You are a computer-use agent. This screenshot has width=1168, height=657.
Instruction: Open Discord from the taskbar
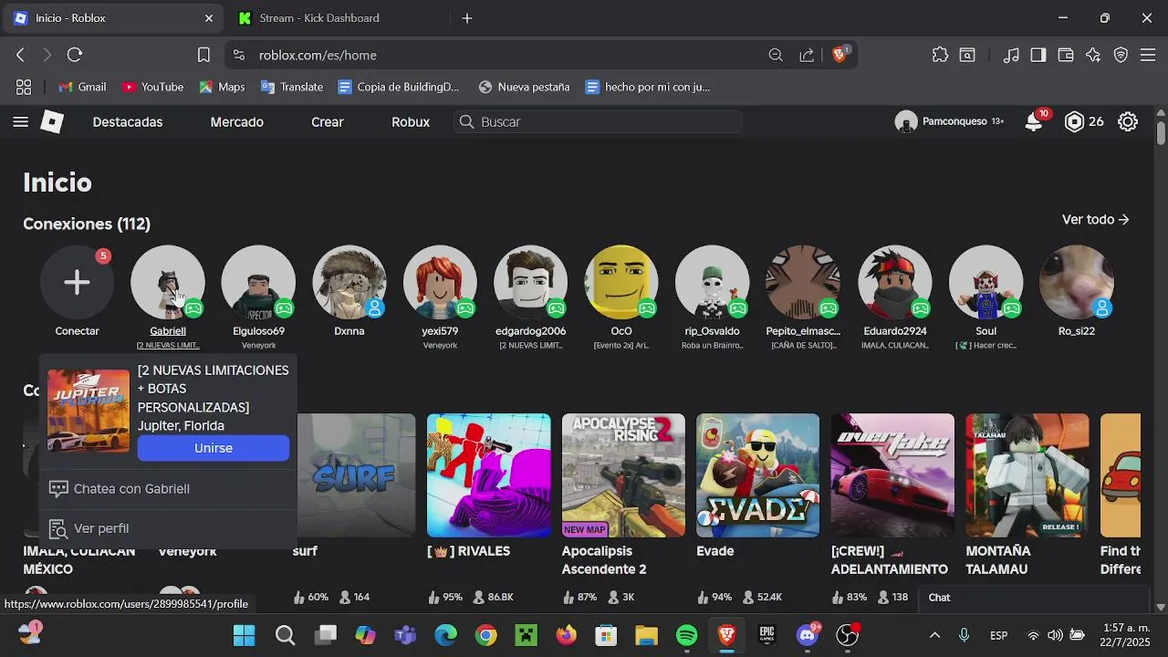point(808,635)
